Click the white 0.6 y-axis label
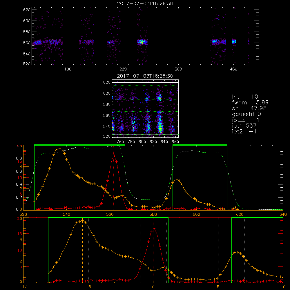 click(x=19, y=171)
